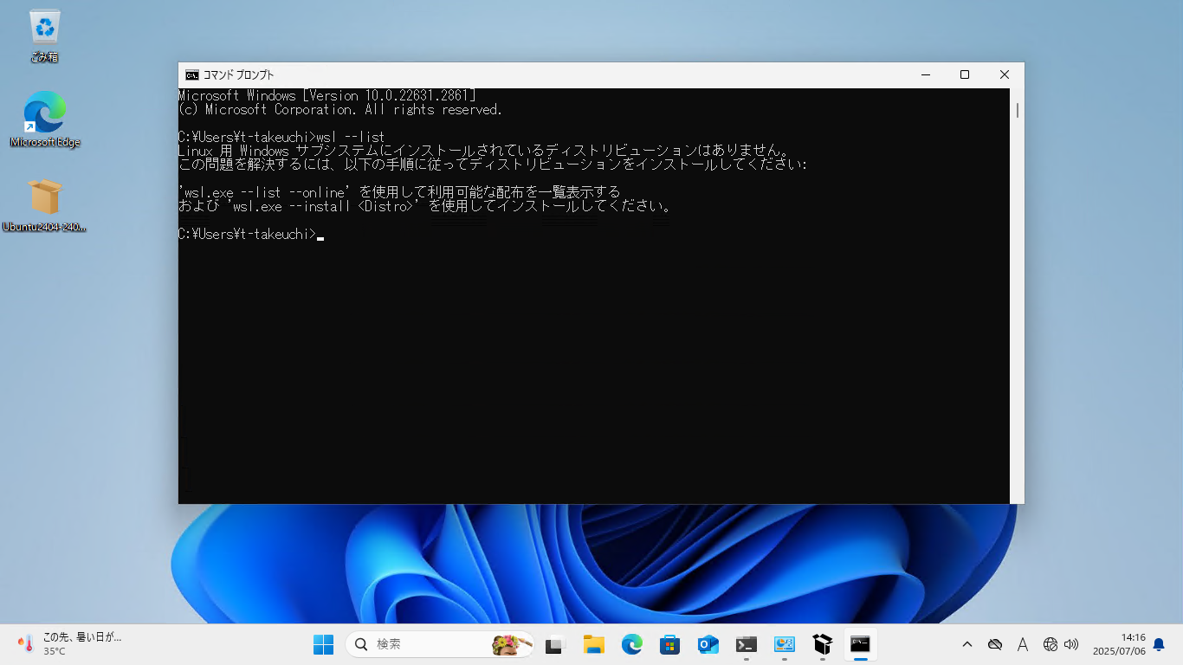This screenshot has width=1183, height=665.
Task: Select the Microsoft Edge desktop shortcut
Action: [x=44, y=119]
